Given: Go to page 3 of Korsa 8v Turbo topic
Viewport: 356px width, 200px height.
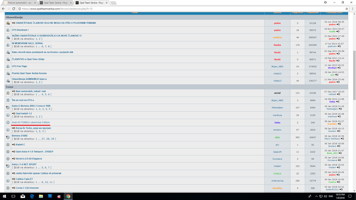Looking at the screenshot, I should tap(43, 131).
